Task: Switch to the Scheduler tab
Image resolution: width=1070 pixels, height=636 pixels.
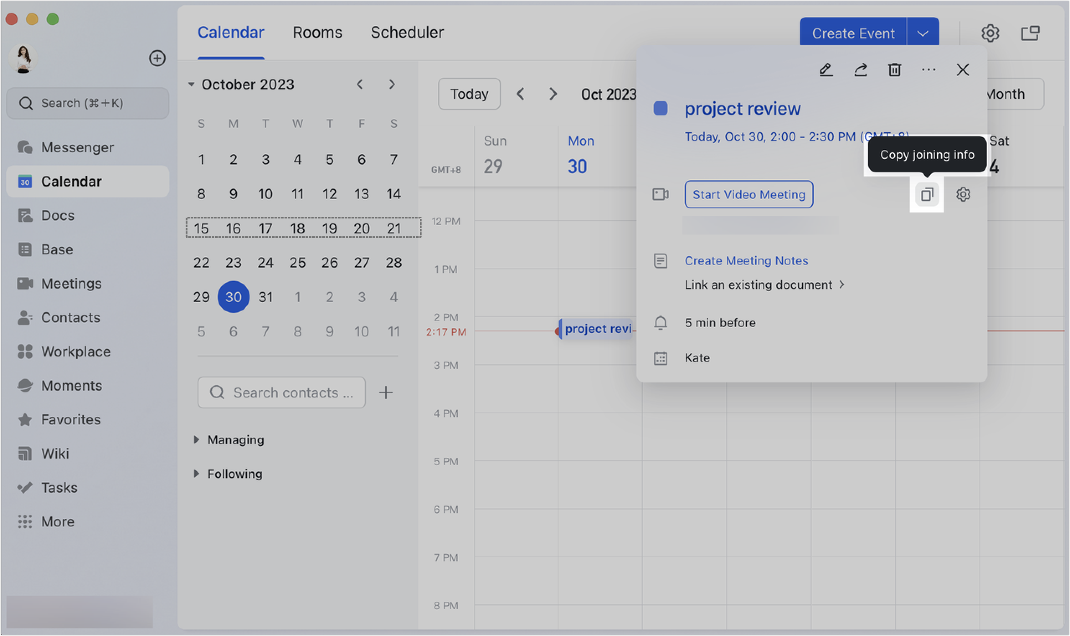Action: tap(406, 32)
